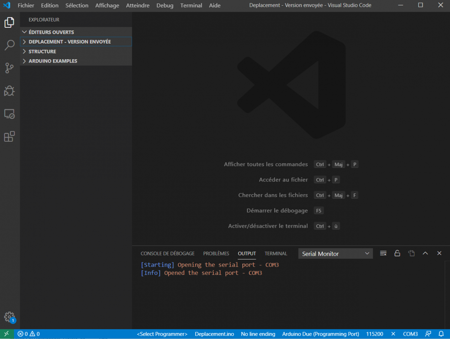Maximize the Visual Studio Code window
The image size is (450, 339).
(x=420, y=5)
